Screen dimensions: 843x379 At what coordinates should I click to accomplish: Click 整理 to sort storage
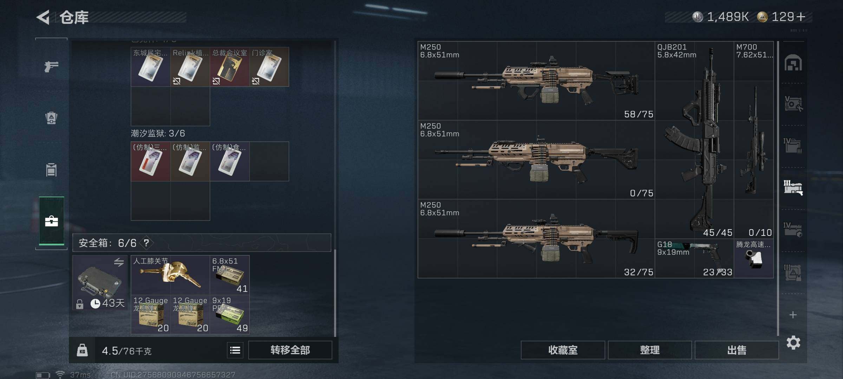[x=650, y=350]
